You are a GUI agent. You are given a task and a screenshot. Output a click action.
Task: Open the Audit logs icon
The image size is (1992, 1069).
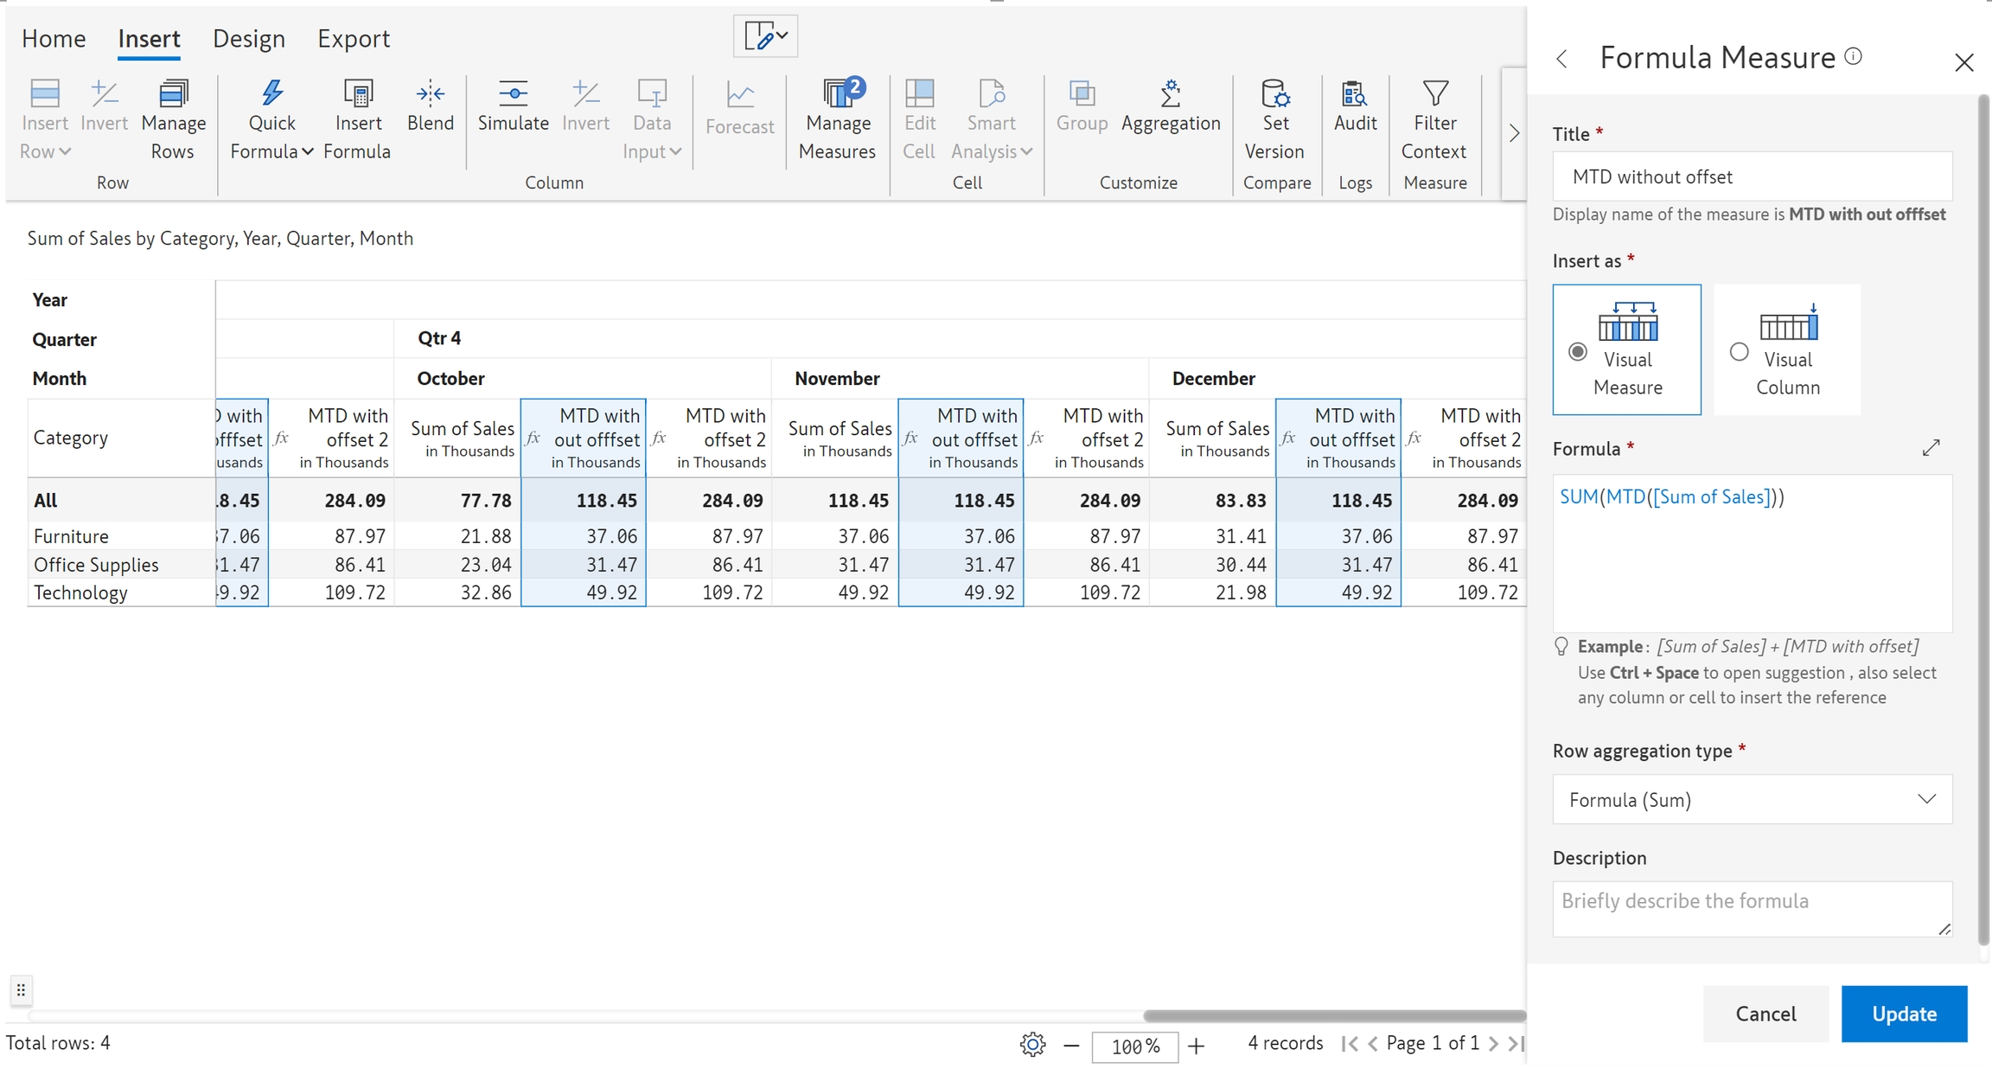coord(1354,93)
